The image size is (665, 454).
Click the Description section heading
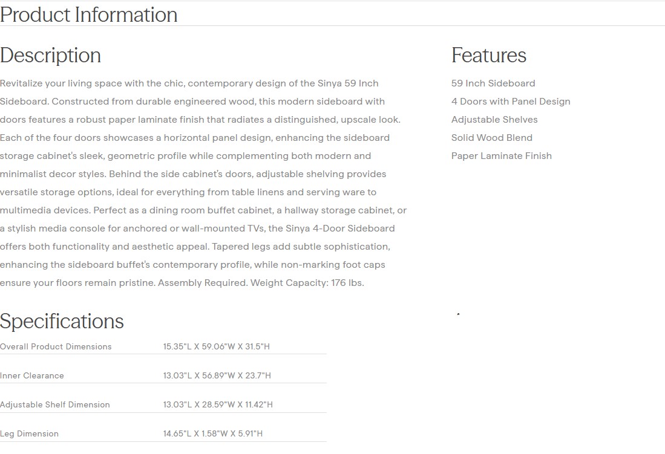click(x=51, y=55)
